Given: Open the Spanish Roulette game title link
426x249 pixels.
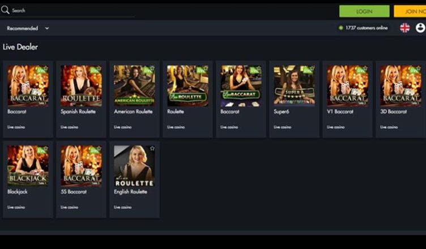Looking at the screenshot, I should pyautogui.click(x=78, y=111).
